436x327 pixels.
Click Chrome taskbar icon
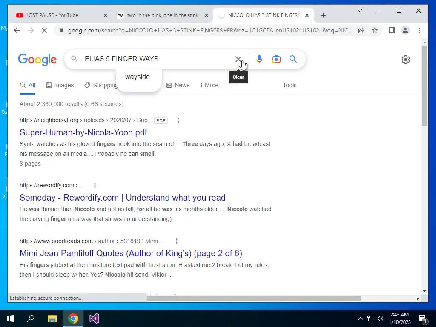(x=73, y=318)
